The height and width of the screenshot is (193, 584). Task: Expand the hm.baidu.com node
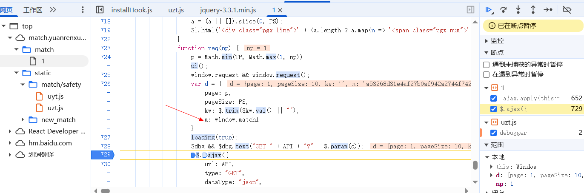coord(10,143)
